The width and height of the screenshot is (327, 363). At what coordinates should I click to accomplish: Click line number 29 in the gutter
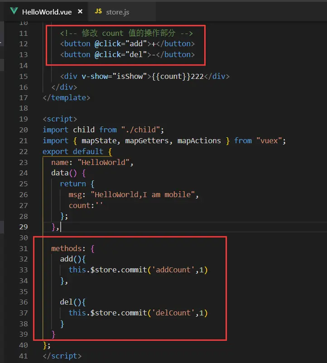[x=24, y=227]
